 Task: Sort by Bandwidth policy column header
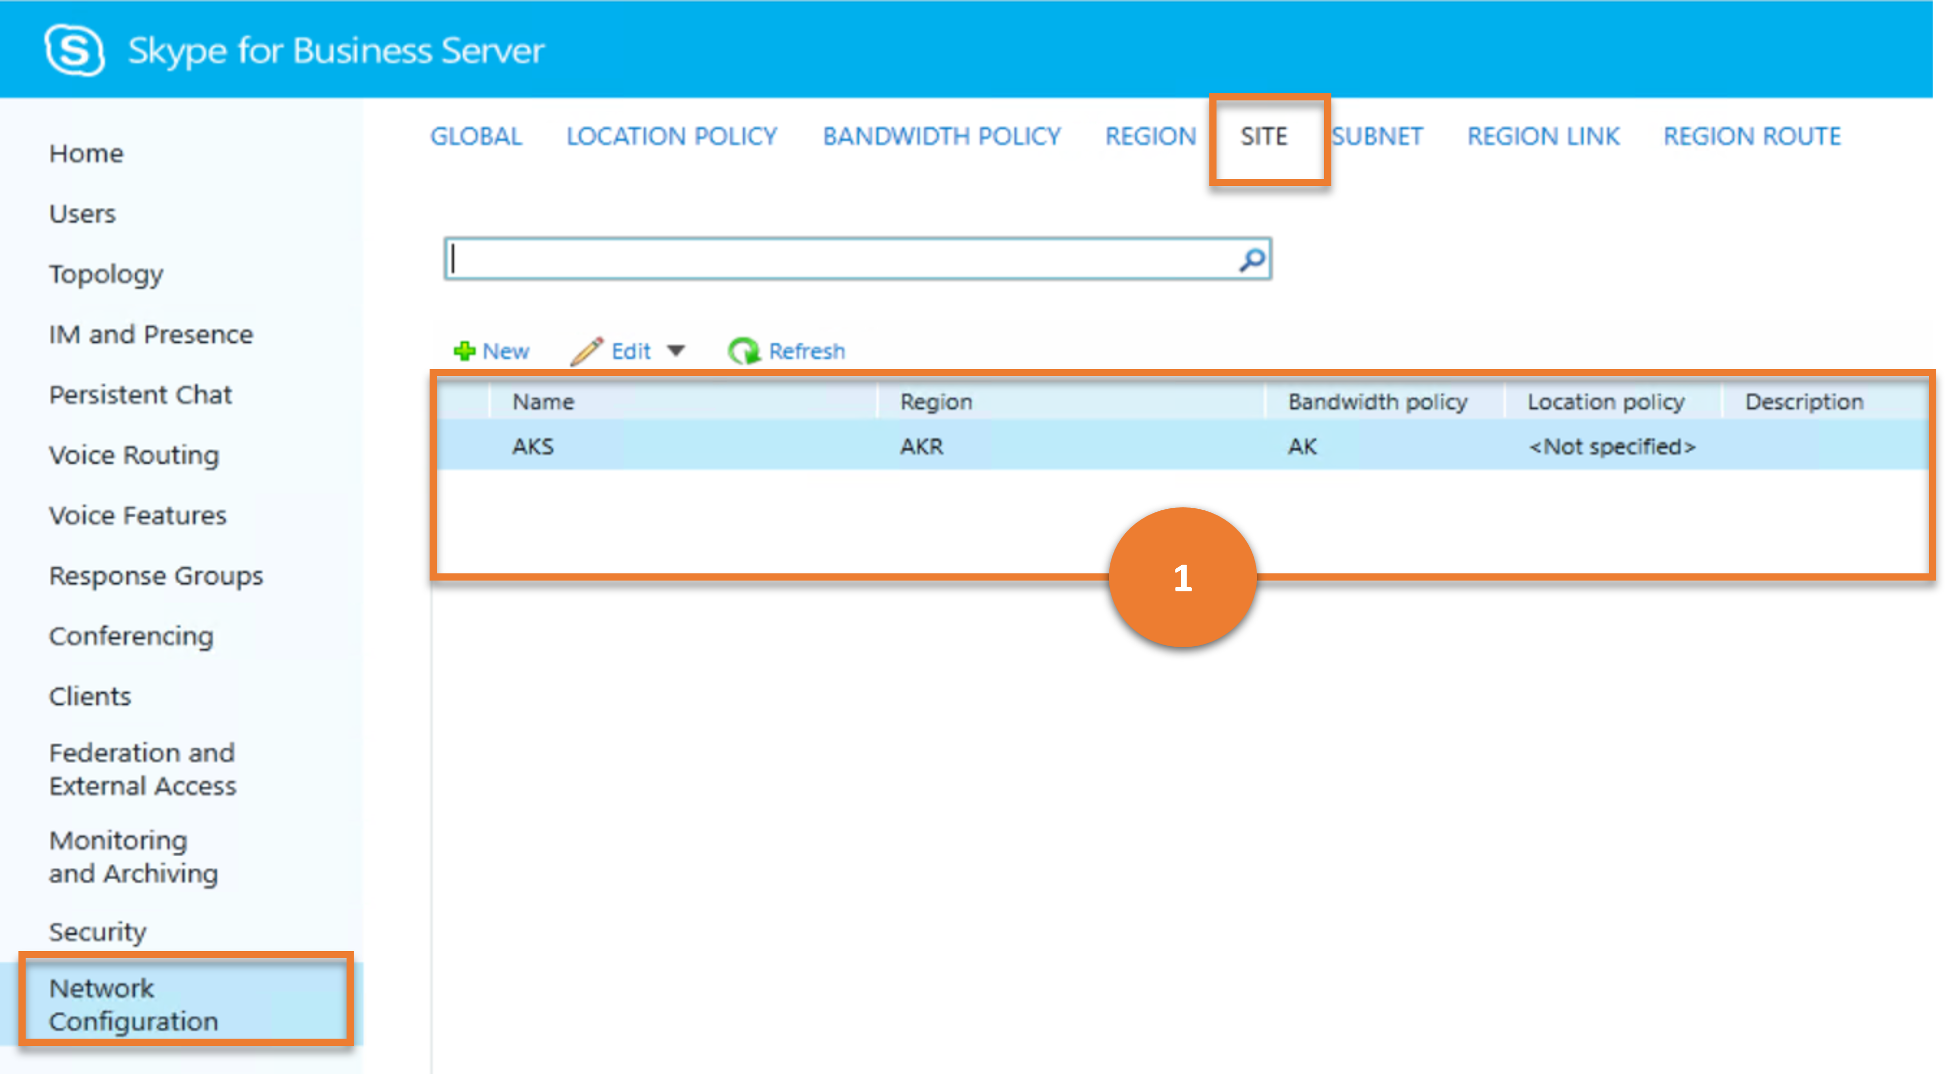1378,402
